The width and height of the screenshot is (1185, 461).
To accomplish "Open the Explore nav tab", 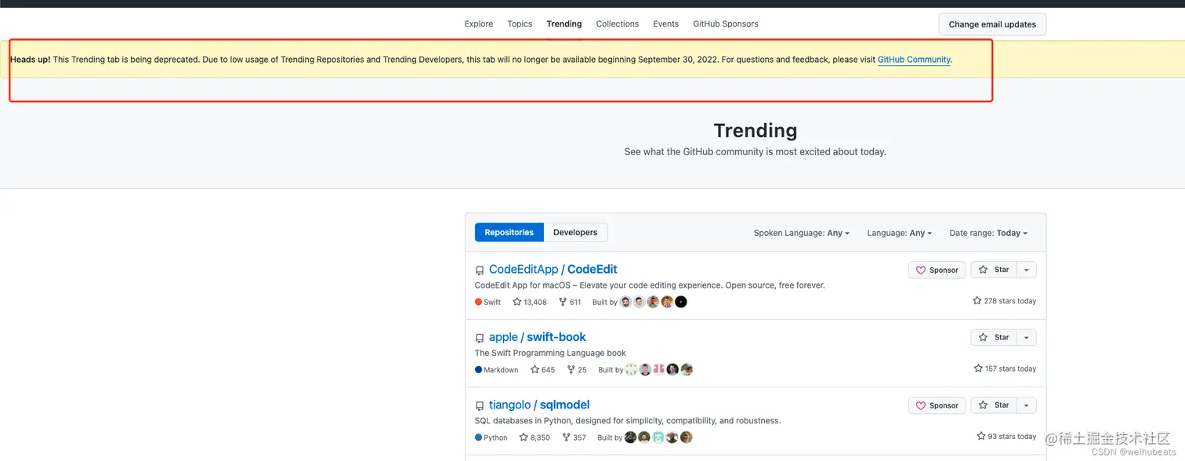I will (478, 24).
